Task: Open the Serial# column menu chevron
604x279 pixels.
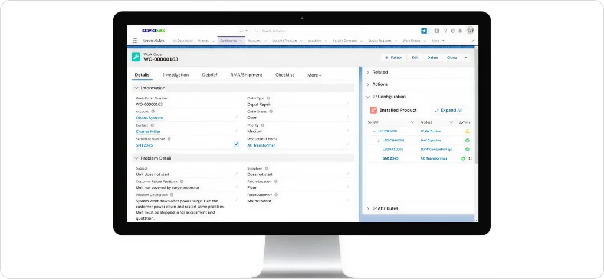Action: pos(412,122)
